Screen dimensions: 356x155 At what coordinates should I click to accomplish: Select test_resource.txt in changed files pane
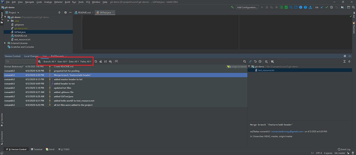click(266, 70)
